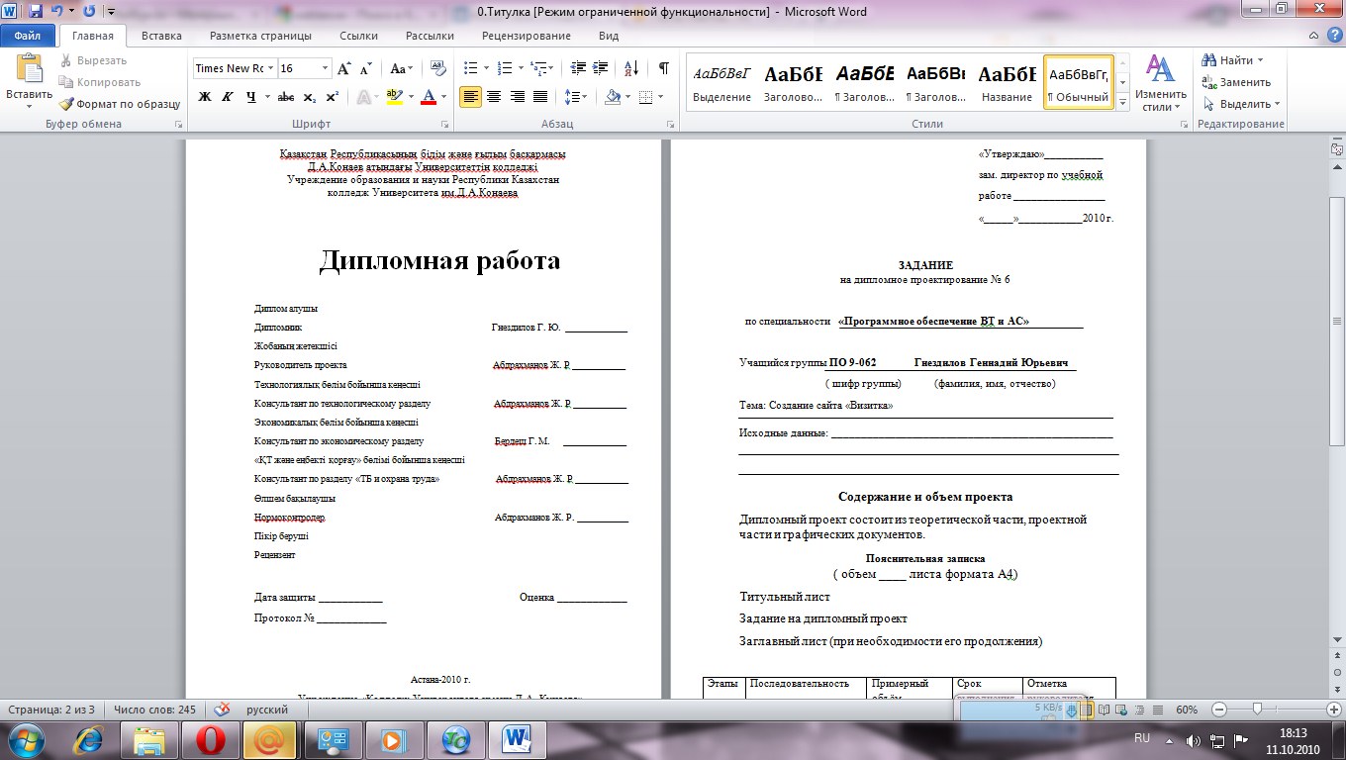
Task: Apply paragraph shading bucket
Action: pyautogui.click(x=613, y=97)
